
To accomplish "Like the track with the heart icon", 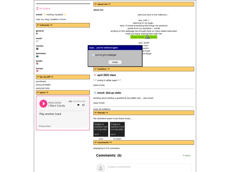I will (x=78, y=105).
